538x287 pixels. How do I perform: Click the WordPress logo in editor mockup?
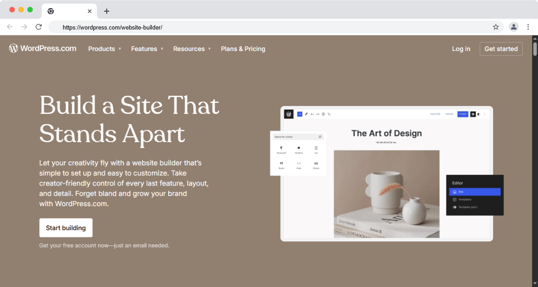pyautogui.click(x=289, y=114)
